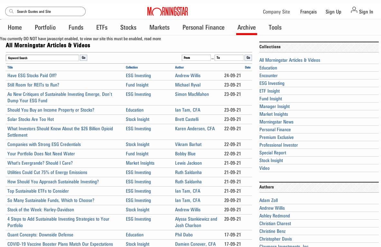Viewport: 381px width, 247px height.
Task: Click the Sign Up link
Action: coord(333,12)
